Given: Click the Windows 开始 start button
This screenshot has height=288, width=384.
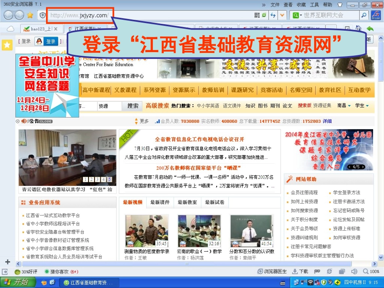Looking at the screenshot, I should coord(18,282).
